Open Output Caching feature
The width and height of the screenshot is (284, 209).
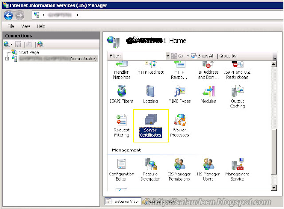pyautogui.click(x=237, y=96)
